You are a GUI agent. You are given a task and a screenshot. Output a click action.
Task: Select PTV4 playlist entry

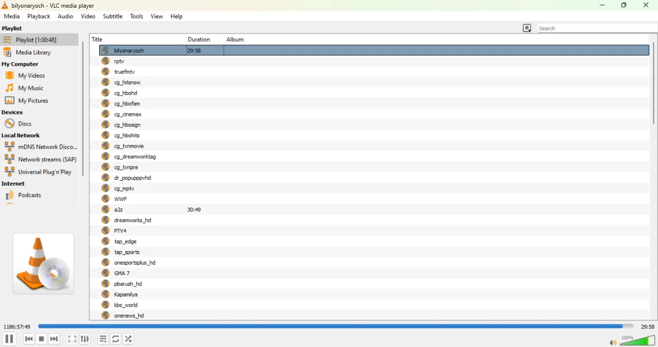374,231
